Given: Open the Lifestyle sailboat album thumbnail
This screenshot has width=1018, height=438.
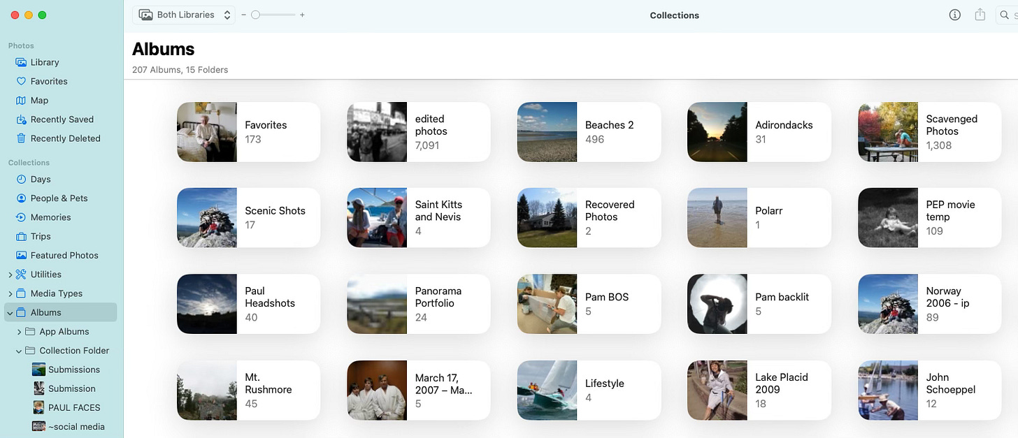Looking at the screenshot, I should click(x=547, y=390).
